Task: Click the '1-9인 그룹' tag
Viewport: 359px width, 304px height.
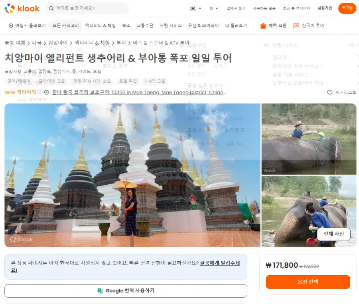Action: tap(155, 81)
